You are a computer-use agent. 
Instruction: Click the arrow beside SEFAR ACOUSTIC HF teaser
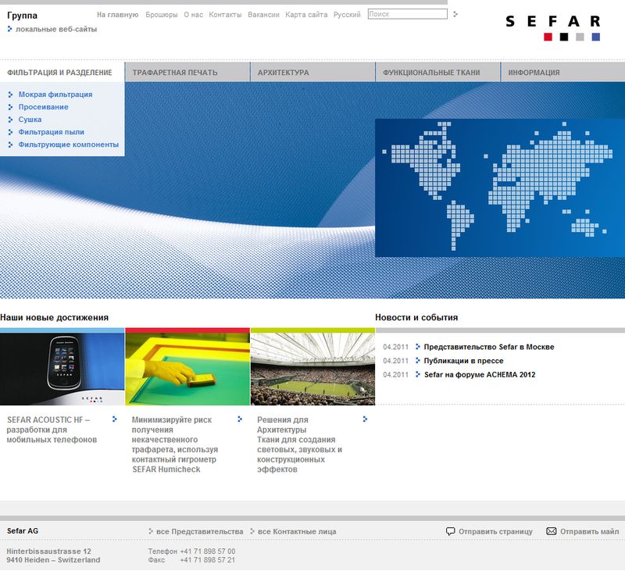coord(114,419)
